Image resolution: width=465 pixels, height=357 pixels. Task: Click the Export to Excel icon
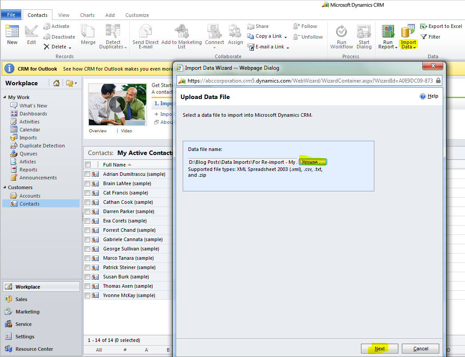tap(424, 26)
